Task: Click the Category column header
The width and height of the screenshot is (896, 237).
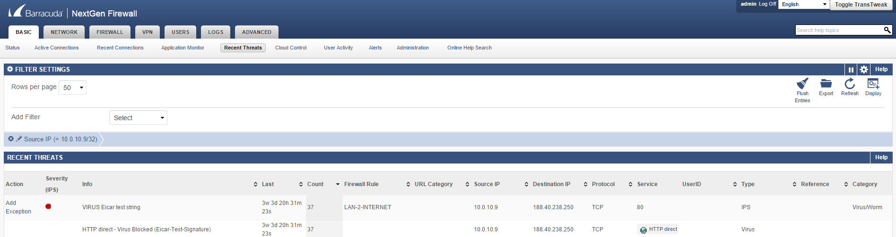Action: pyautogui.click(x=865, y=184)
